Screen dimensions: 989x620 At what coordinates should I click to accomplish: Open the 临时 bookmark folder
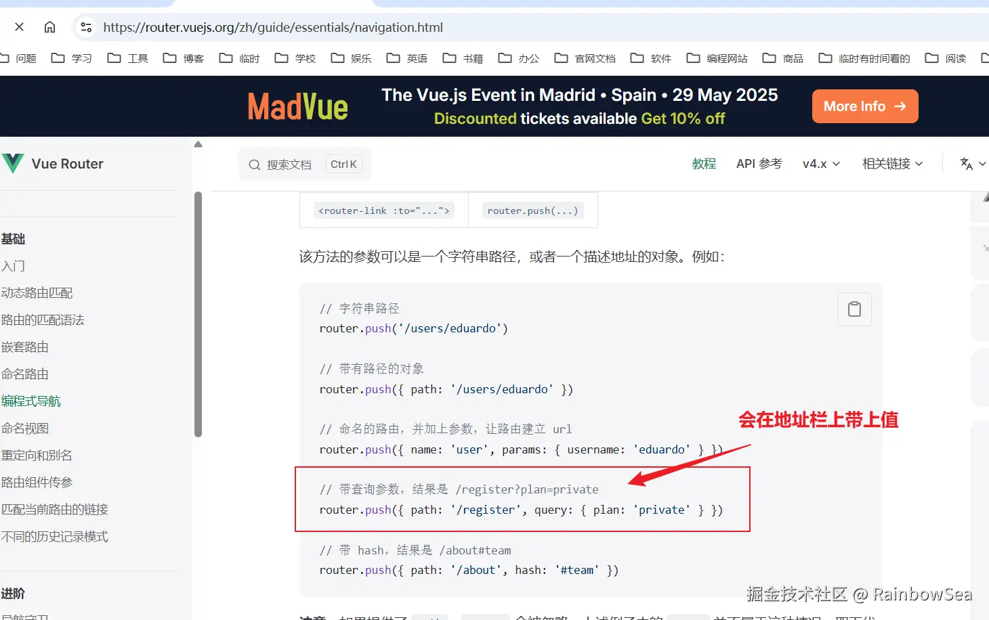[x=240, y=58]
